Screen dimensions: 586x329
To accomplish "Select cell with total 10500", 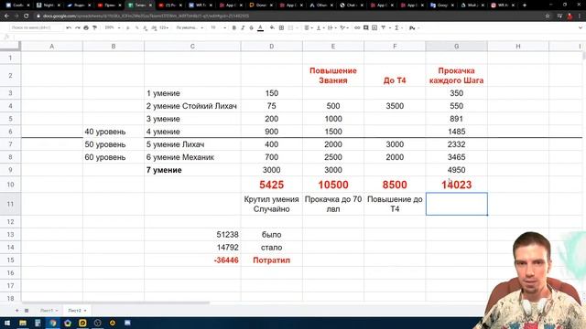I will (x=333, y=185).
